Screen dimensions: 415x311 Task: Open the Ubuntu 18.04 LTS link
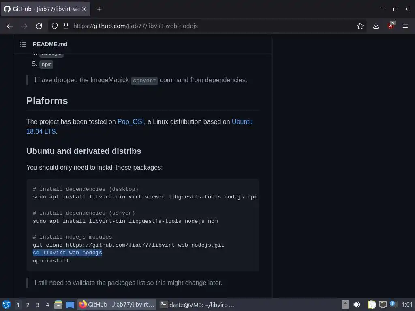pos(139,126)
